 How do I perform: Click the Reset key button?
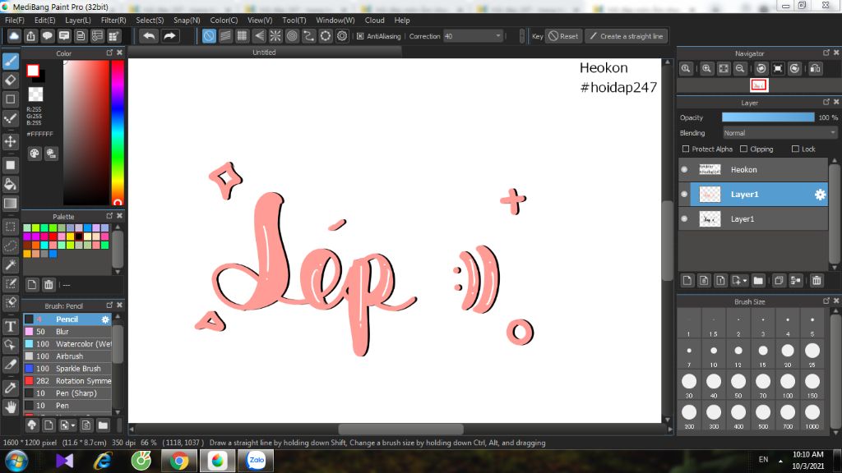pos(563,36)
